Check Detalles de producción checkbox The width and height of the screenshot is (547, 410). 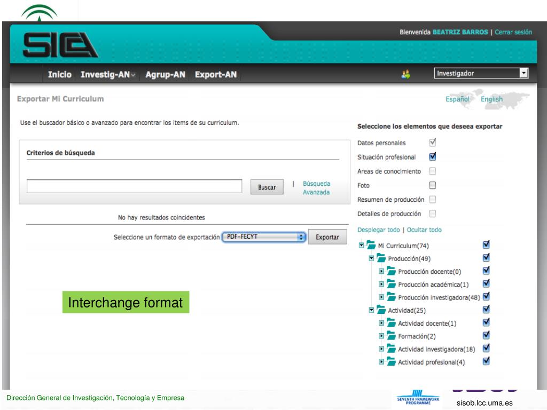[433, 214]
